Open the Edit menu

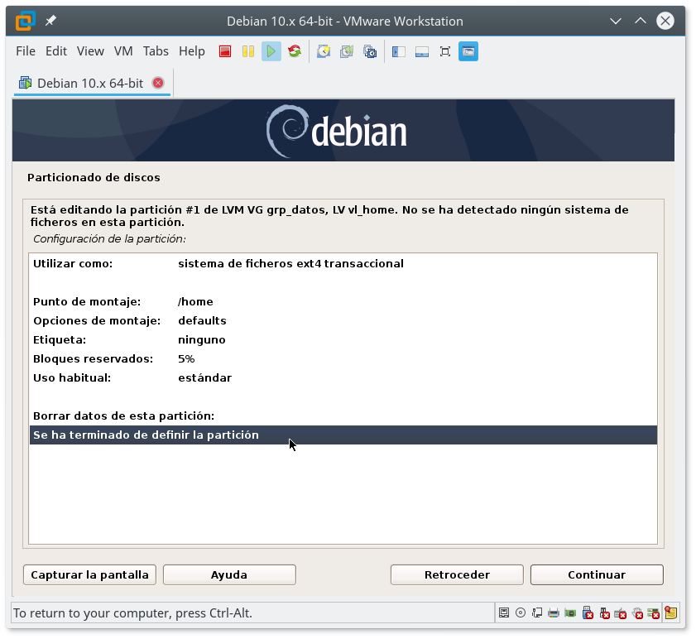[x=56, y=51]
